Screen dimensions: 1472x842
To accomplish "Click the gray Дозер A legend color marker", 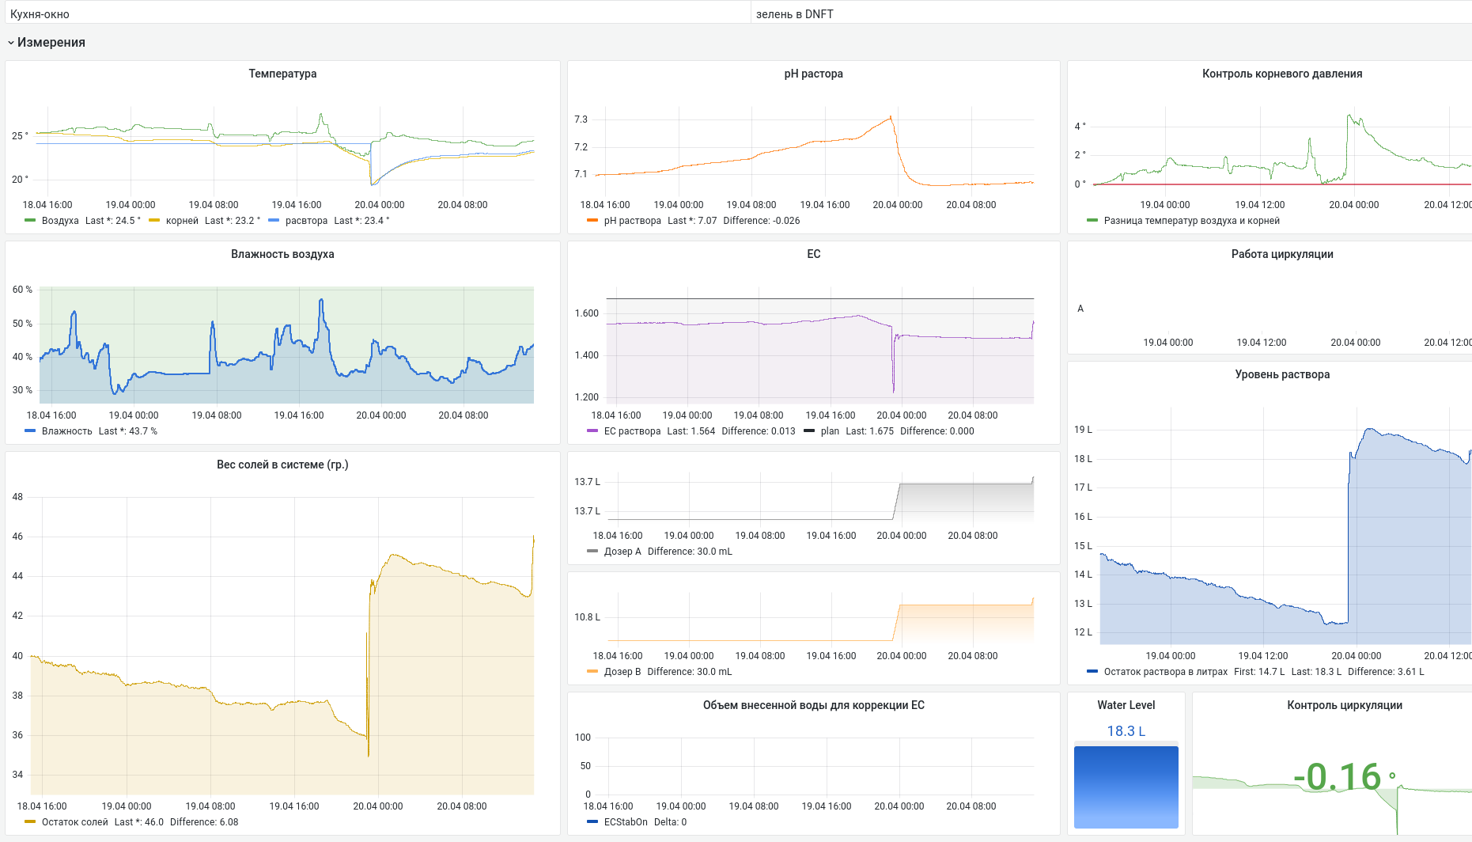I will coord(592,552).
